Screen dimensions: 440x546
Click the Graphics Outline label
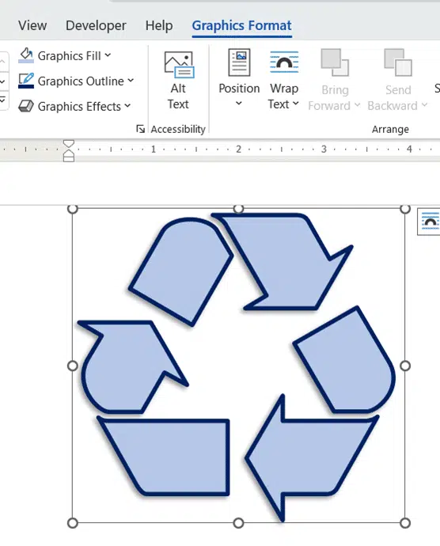pyautogui.click(x=81, y=82)
